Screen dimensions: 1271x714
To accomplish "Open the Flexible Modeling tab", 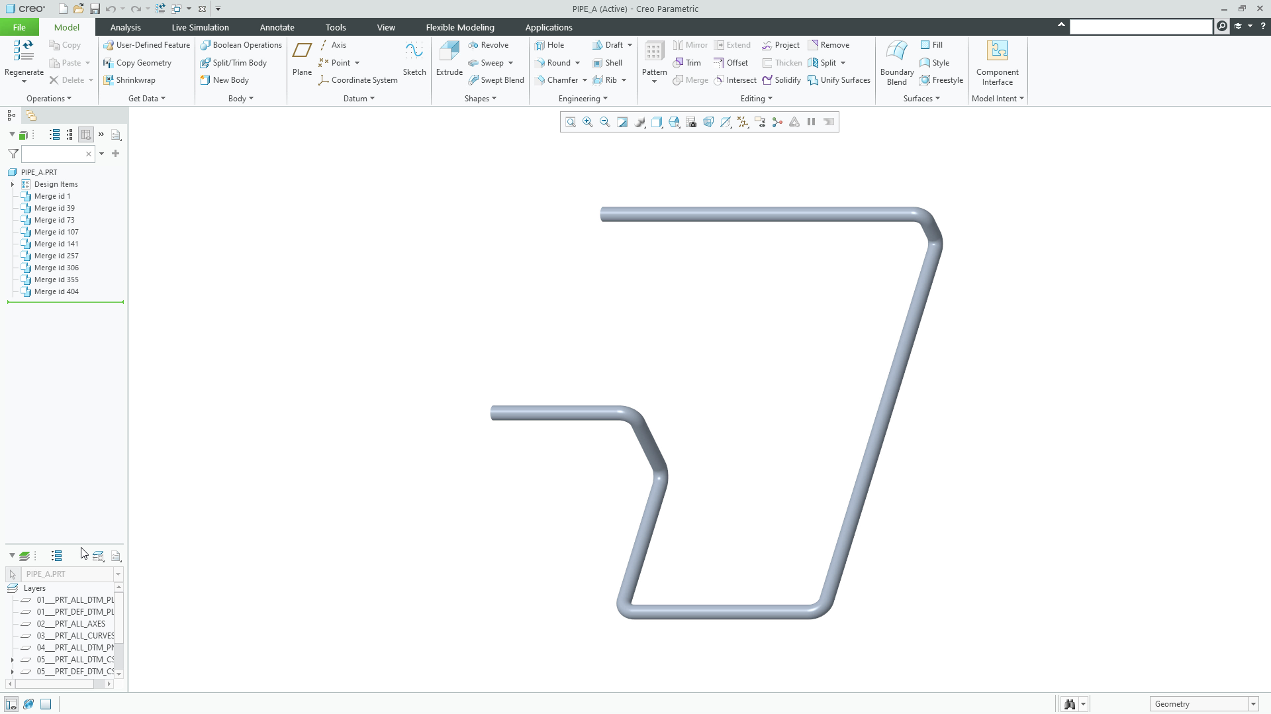I will coord(460,27).
